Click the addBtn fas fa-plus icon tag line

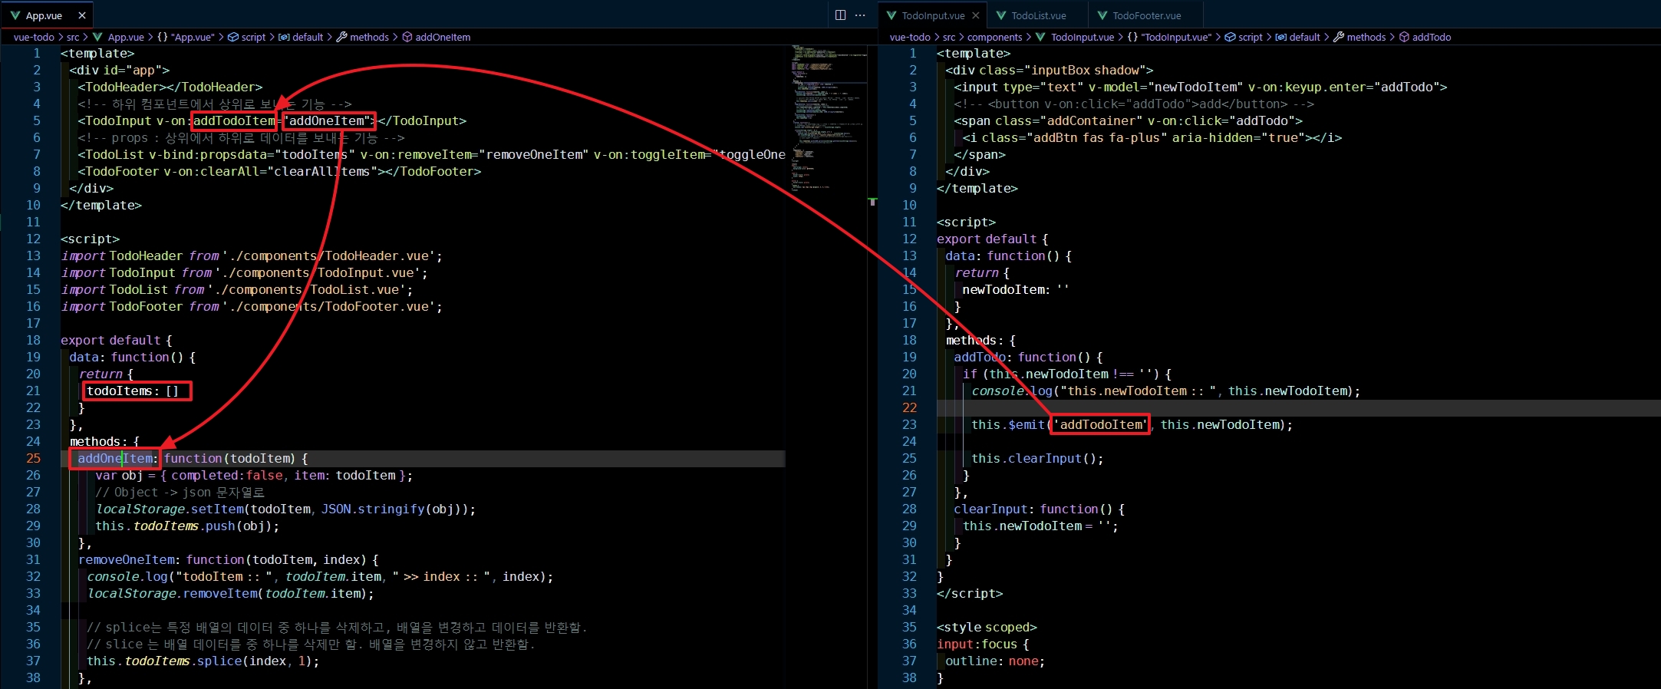coord(1152,137)
